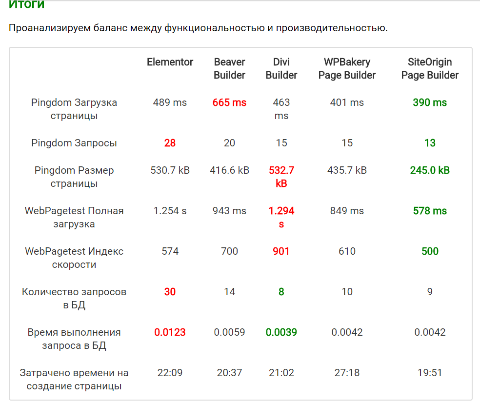Select the 'WebPagetest Индекс скорости' row label
Image resolution: width=480 pixels, height=404 pixels.
(x=74, y=258)
